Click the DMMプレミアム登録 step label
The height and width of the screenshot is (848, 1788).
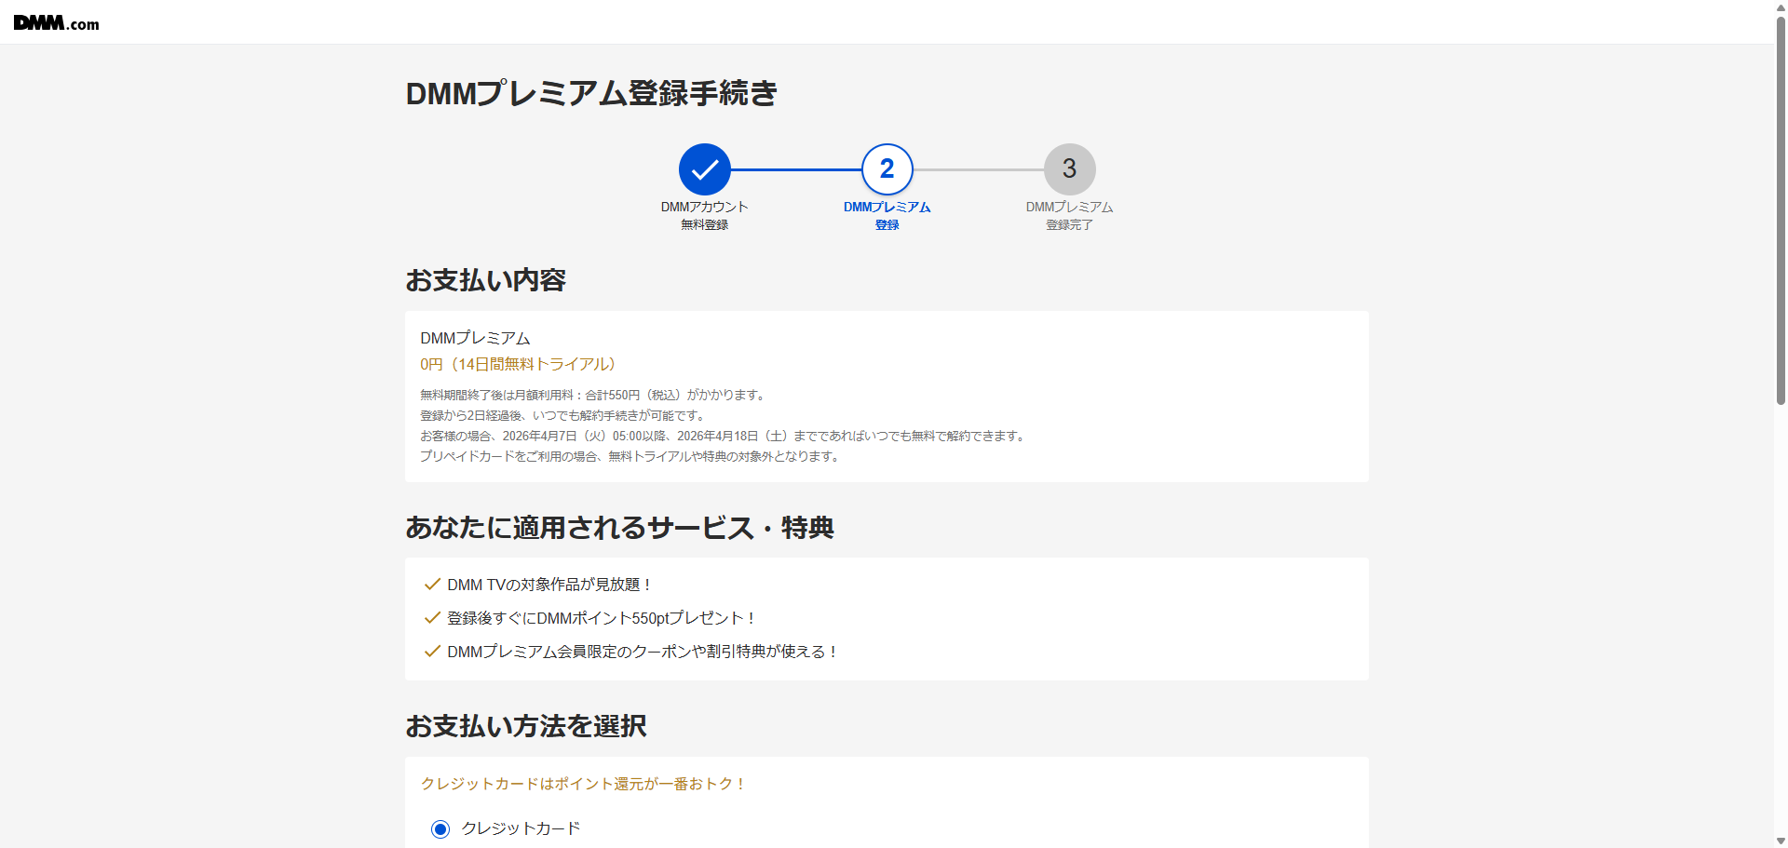pos(887,215)
